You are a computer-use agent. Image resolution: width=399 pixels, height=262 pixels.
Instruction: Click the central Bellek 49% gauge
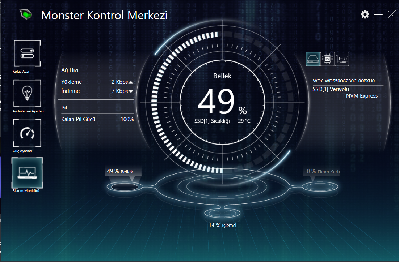pyautogui.click(x=222, y=102)
